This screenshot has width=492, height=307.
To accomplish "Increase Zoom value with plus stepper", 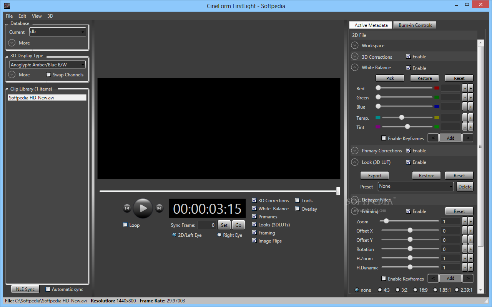I will pyautogui.click(x=470, y=221).
